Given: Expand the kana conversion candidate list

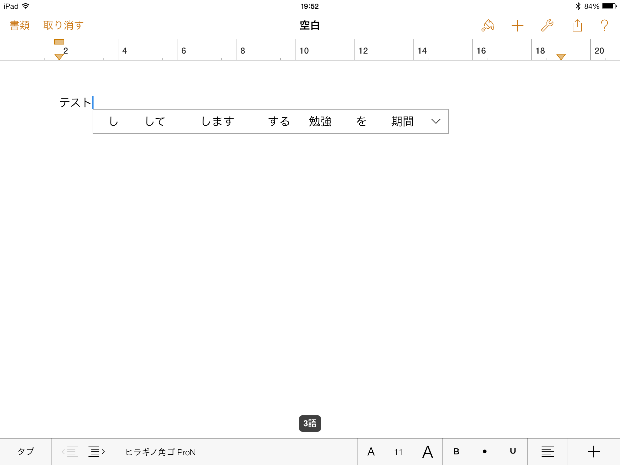Looking at the screenshot, I should tap(436, 121).
